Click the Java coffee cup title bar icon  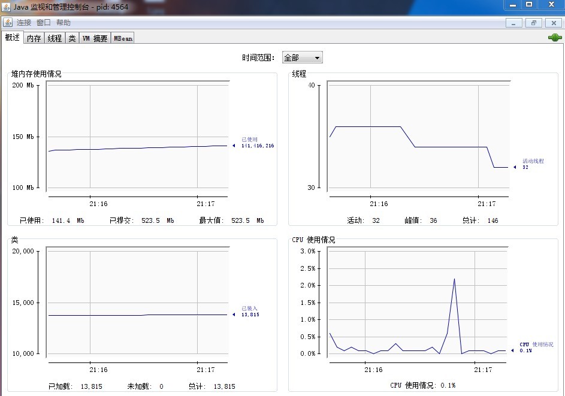point(6,7)
